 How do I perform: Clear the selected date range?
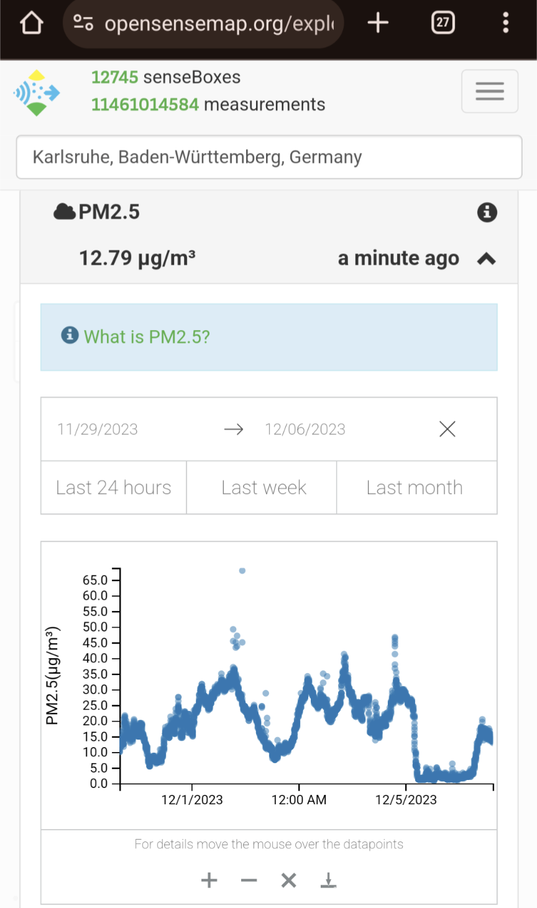[447, 429]
